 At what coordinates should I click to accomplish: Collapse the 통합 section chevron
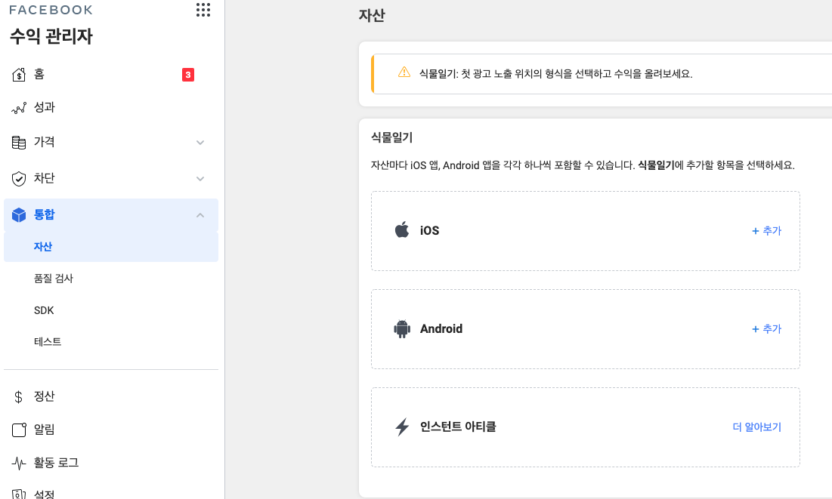click(200, 214)
